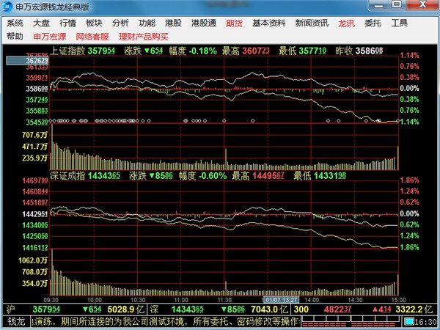The width and height of the screenshot is (440, 330).
Task: Close the 钱龙 application window
Action: (x=422, y=5)
